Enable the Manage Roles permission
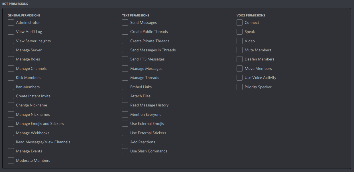 tap(11, 59)
